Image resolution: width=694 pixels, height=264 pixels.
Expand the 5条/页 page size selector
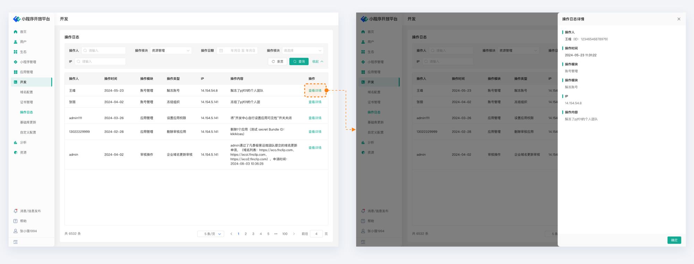click(211, 234)
